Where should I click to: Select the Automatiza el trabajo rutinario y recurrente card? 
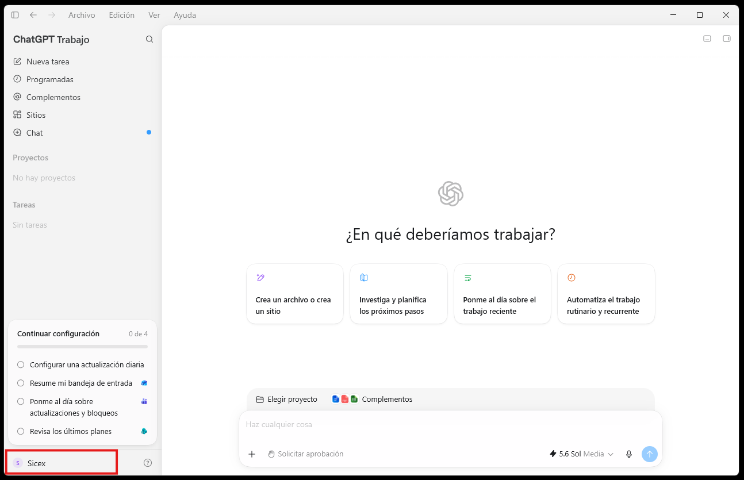[x=606, y=294]
